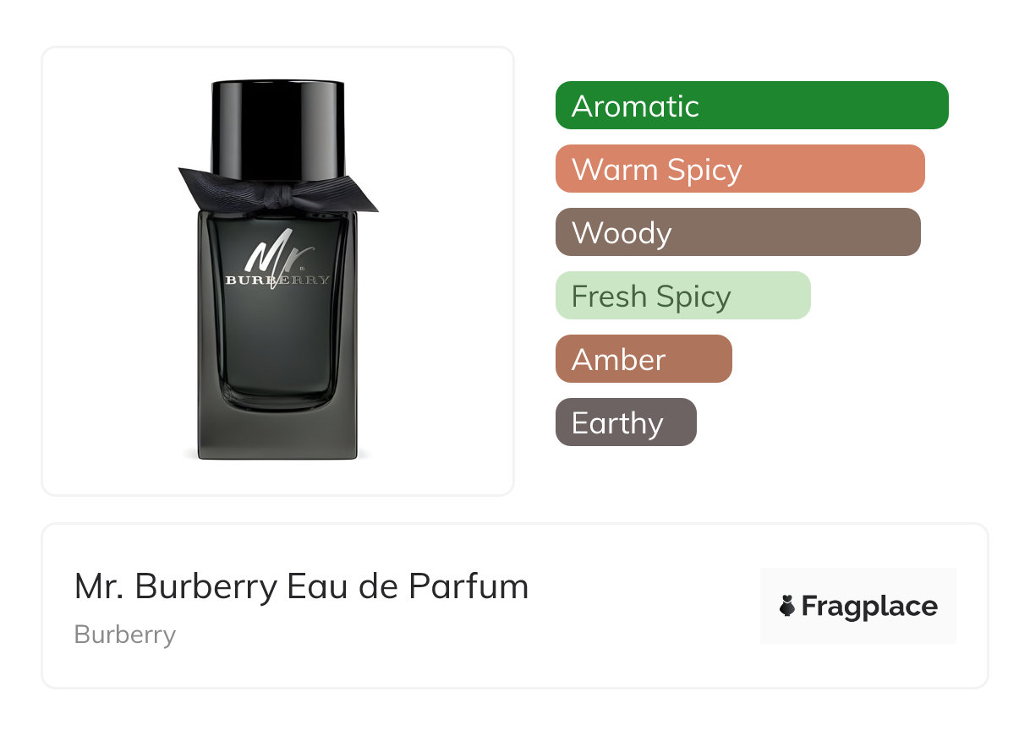Click the 'Fresh Spicy' label text
The height and width of the screenshot is (730, 1030).
[651, 297]
